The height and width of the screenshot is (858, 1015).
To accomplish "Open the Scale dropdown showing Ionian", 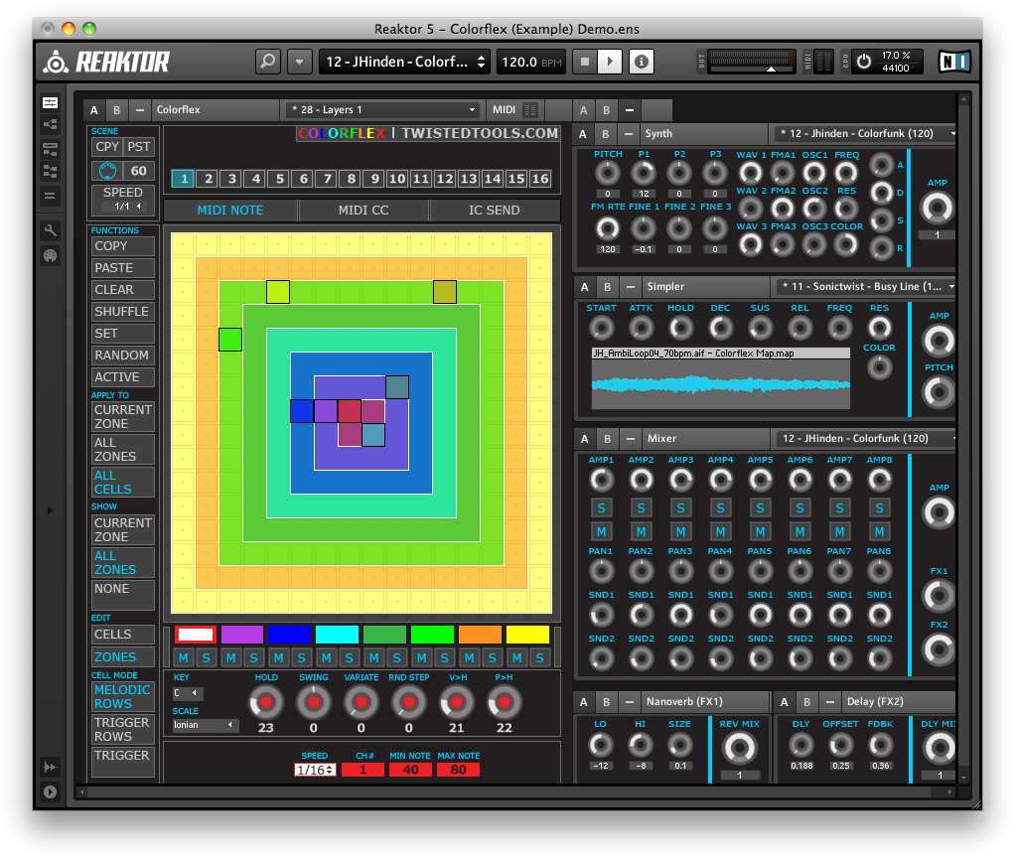I will click(x=206, y=725).
